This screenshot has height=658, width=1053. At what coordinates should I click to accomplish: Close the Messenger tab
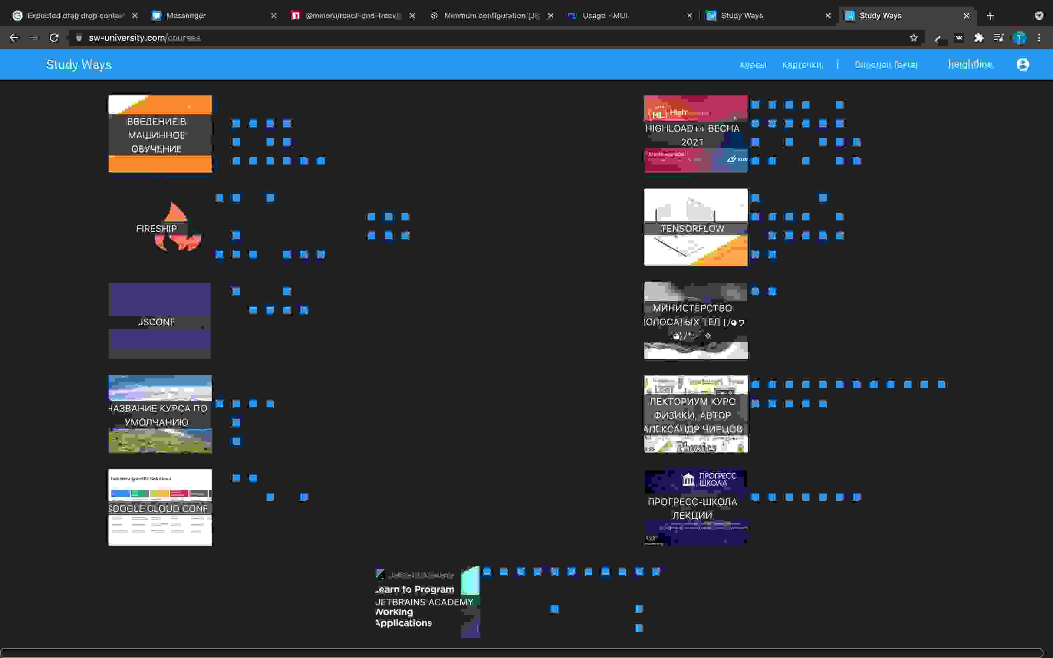[274, 16]
